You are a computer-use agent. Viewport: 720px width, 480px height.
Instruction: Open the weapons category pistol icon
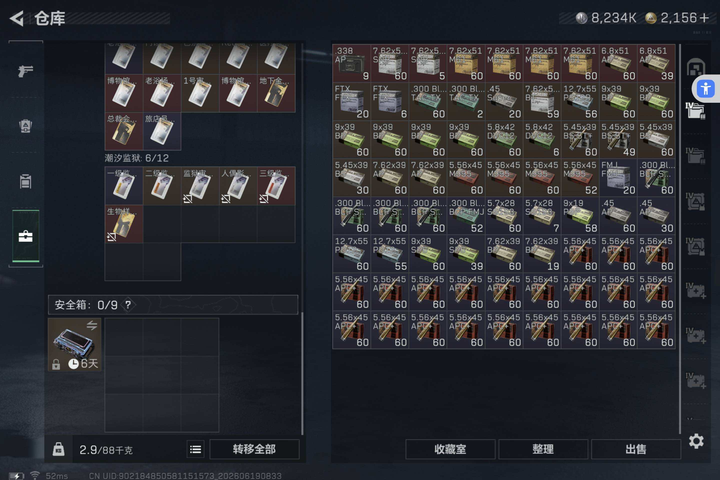tap(25, 71)
